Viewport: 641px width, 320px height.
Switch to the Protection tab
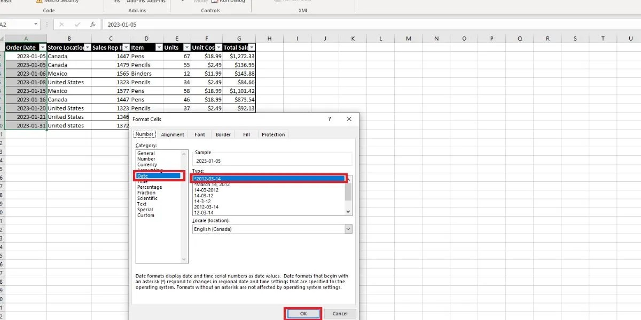tap(273, 134)
